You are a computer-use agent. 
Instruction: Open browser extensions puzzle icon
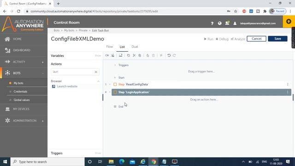pos(265,11)
